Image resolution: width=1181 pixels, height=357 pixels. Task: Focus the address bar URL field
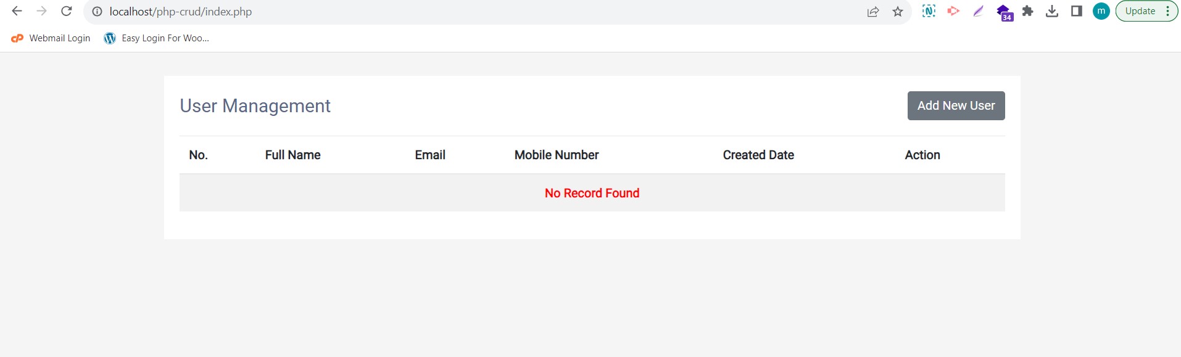[x=432, y=12]
